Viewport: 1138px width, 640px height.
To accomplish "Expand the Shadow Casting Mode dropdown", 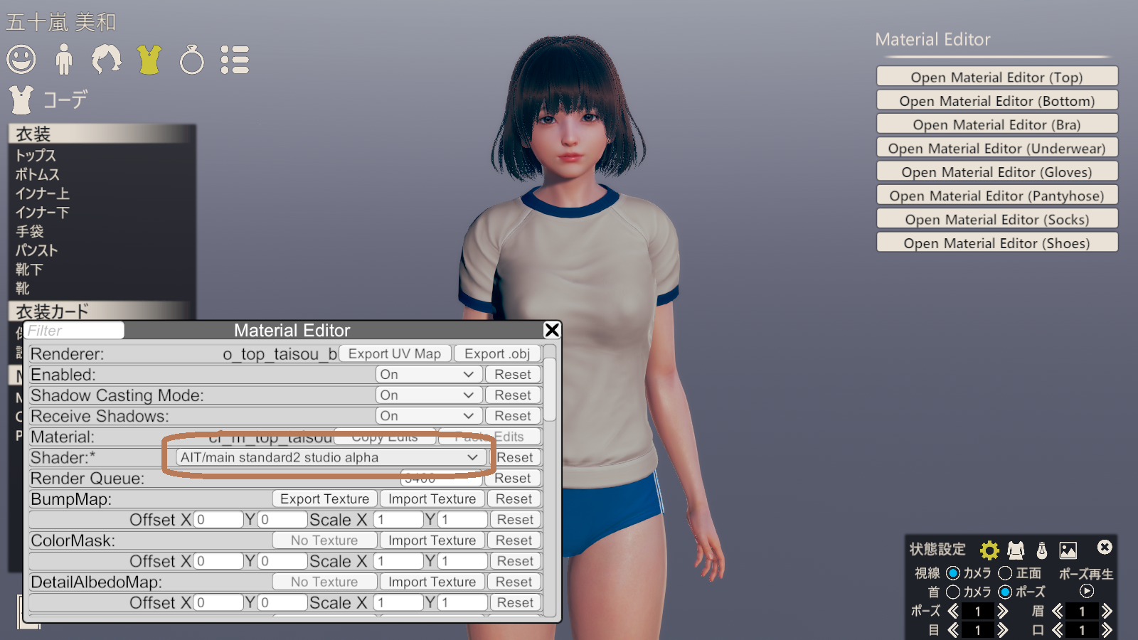I will tap(427, 395).
